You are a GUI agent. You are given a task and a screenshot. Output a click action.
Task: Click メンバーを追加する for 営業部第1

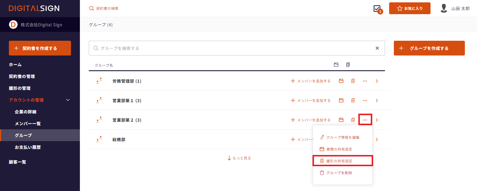coord(311,100)
